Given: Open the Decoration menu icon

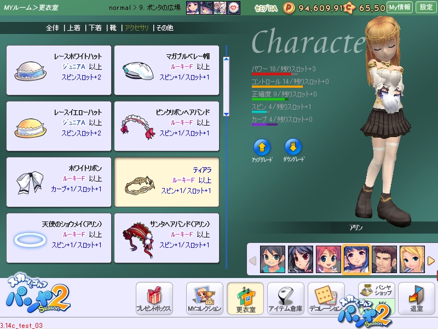Looking at the screenshot, I should (326, 299).
